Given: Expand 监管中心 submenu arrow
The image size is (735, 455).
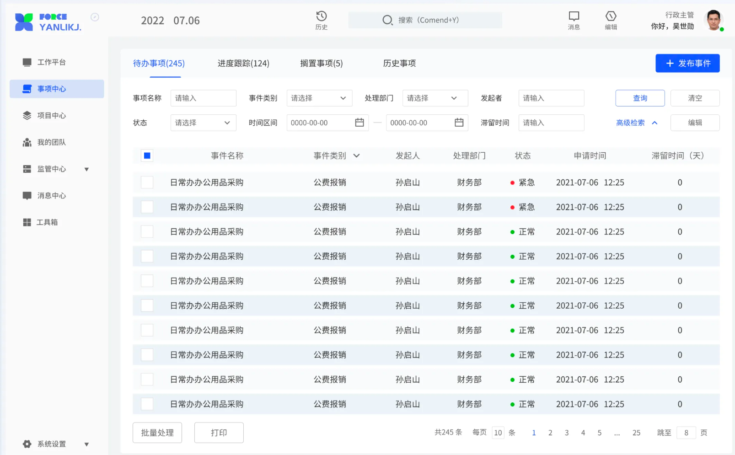Looking at the screenshot, I should [86, 169].
